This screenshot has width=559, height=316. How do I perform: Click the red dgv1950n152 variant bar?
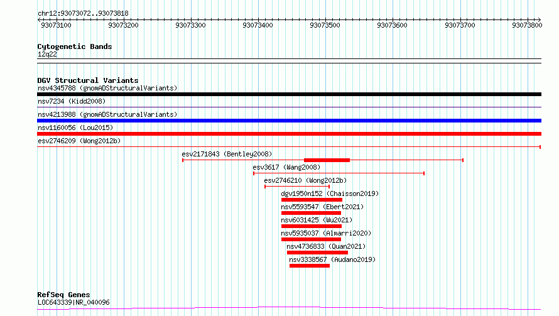(x=312, y=200)
